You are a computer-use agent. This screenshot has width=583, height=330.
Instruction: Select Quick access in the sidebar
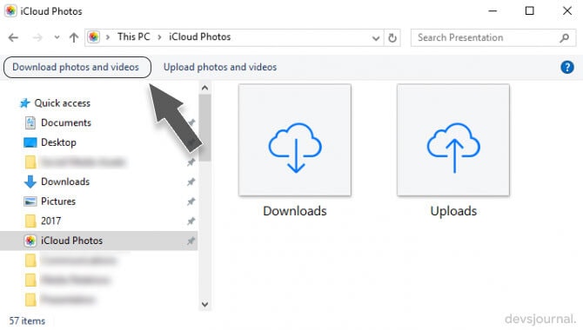pos(62,103)
